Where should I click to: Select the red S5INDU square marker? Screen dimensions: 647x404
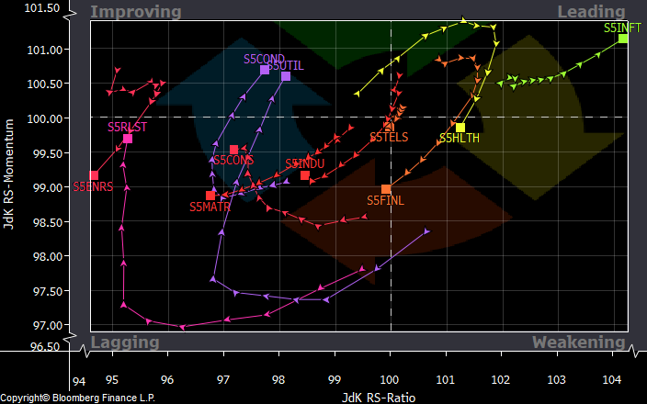(305, 175)
